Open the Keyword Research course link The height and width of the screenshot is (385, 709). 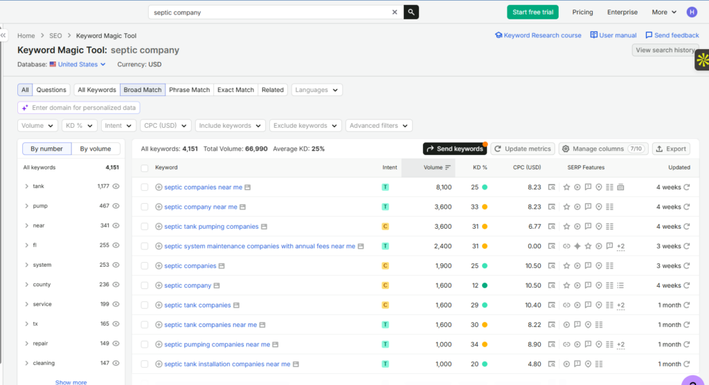click(x=538, y=35)
